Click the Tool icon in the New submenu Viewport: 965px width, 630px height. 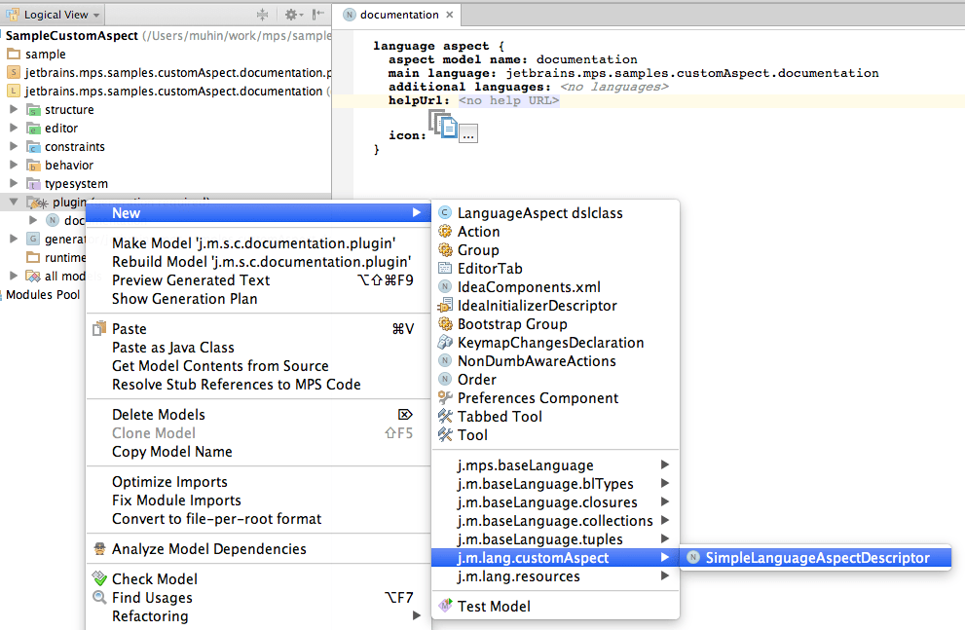tap(445, 434)
